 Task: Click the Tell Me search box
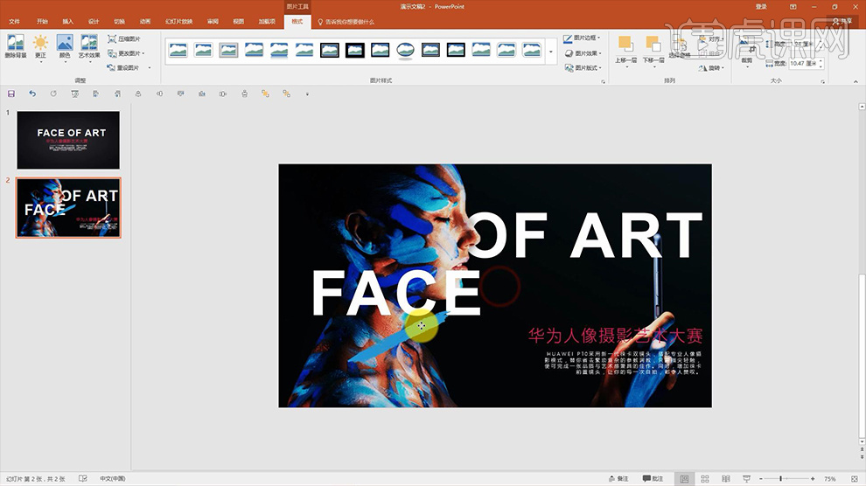pos(346,22)
